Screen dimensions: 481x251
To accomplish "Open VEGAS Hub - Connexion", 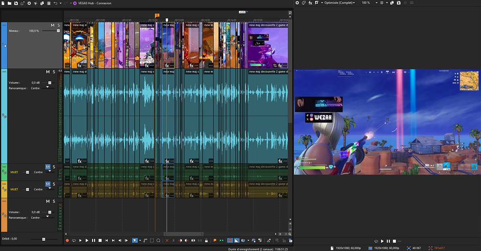I will (93, 3).
